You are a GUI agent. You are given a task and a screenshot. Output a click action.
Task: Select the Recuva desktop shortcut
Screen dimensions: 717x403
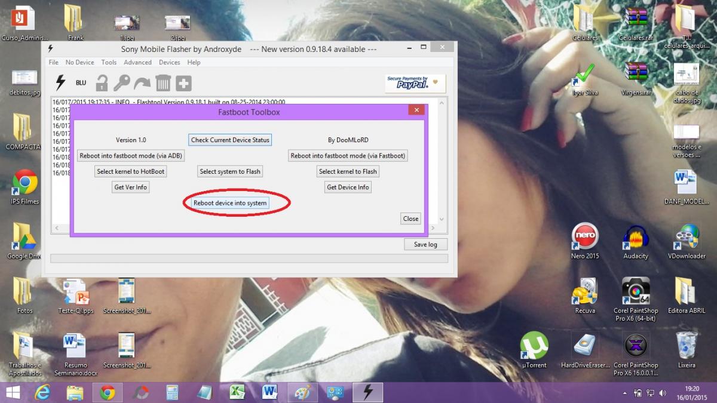pyautogui.click(x=585, y=296)
